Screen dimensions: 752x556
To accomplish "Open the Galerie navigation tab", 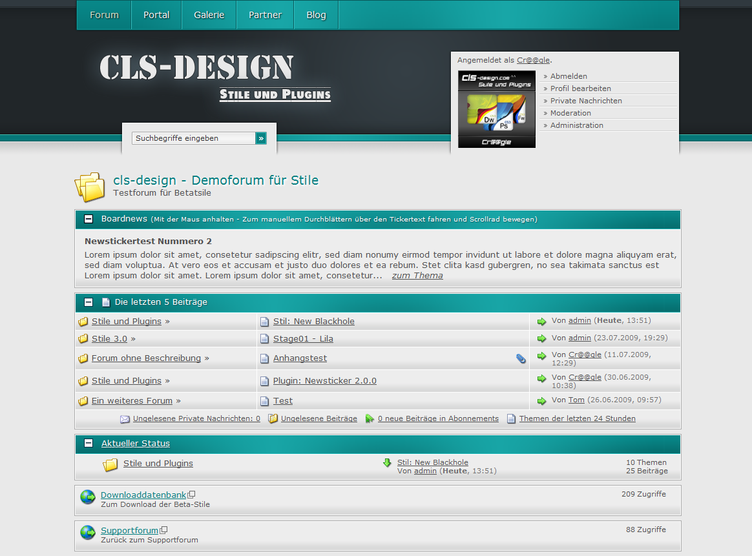I will tap(209, 15).
